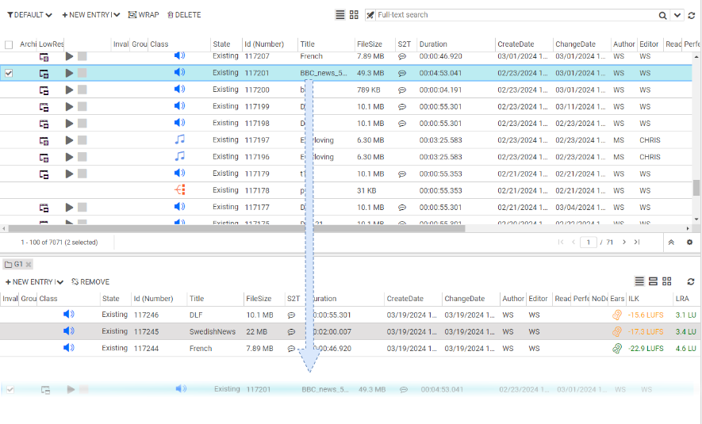Stop playback on entry 117207 row
Screen dimensions: 702x424
82,56
